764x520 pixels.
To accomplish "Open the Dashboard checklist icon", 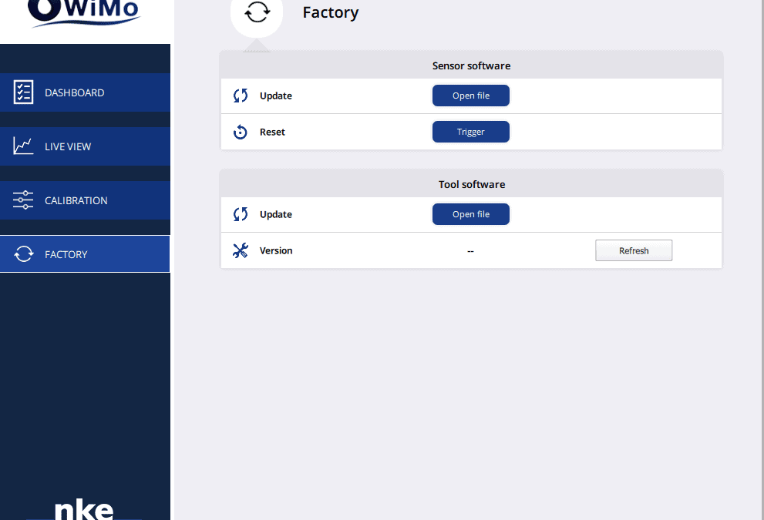I will 23,92.
